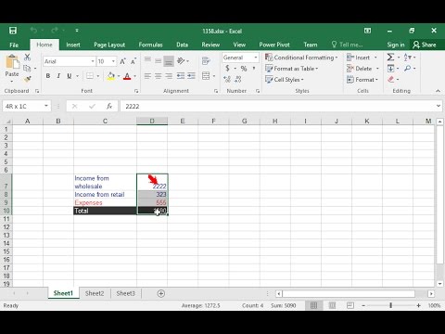
Task: Switch to the Formulas tab
Action: pos(150,45)
